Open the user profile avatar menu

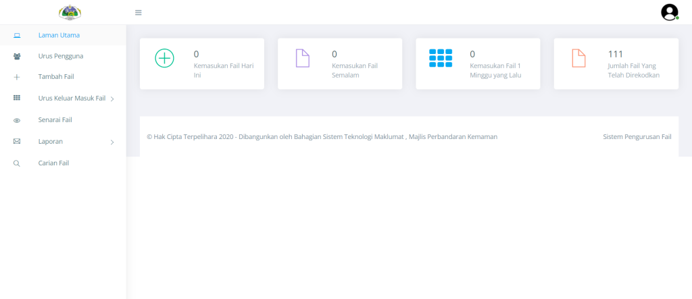click(669, 12)
